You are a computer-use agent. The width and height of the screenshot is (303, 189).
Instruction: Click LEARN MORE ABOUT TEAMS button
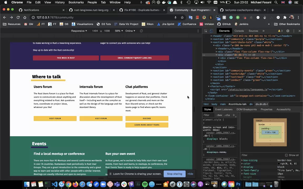(147, 125)
